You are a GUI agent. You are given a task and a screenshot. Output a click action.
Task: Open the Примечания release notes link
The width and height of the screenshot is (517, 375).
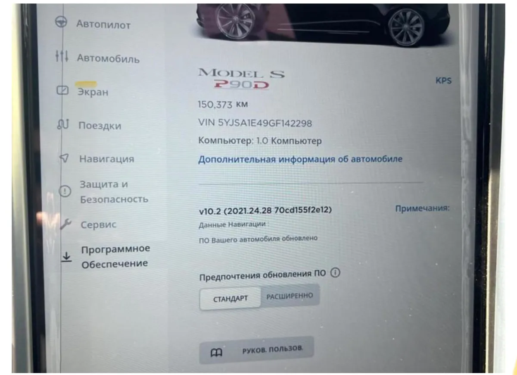(422, 208)
